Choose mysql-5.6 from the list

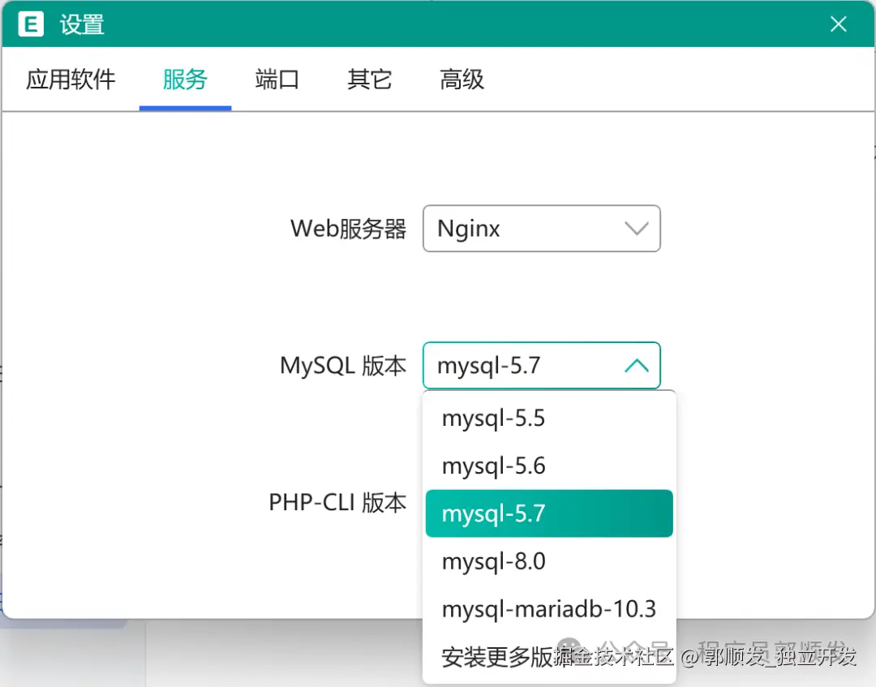[549, 466]
